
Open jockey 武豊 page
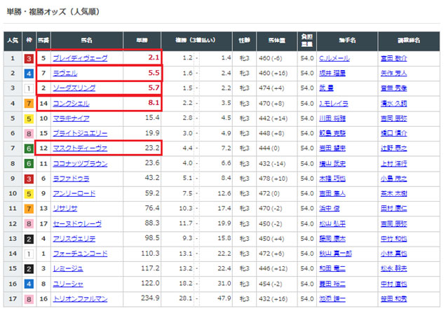pos(326,88)
